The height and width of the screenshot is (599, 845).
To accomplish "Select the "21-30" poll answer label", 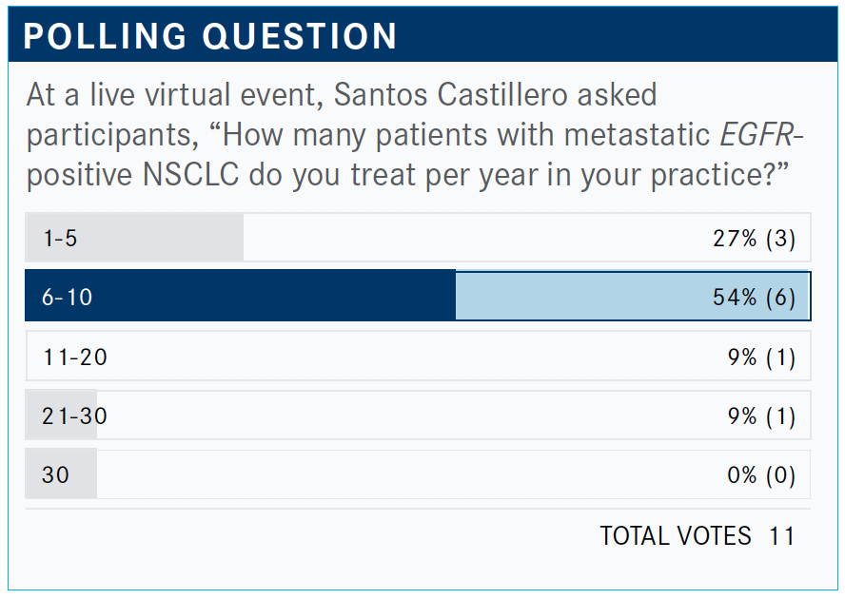I will click(75, 415).
